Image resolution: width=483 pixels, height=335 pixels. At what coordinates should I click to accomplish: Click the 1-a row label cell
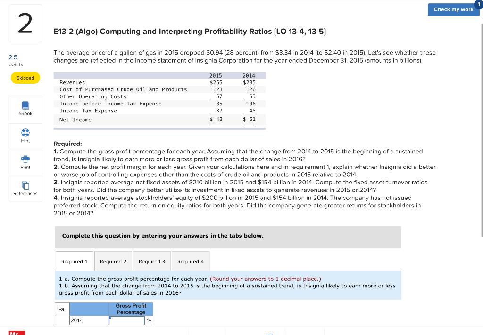[x=60, y=309]
